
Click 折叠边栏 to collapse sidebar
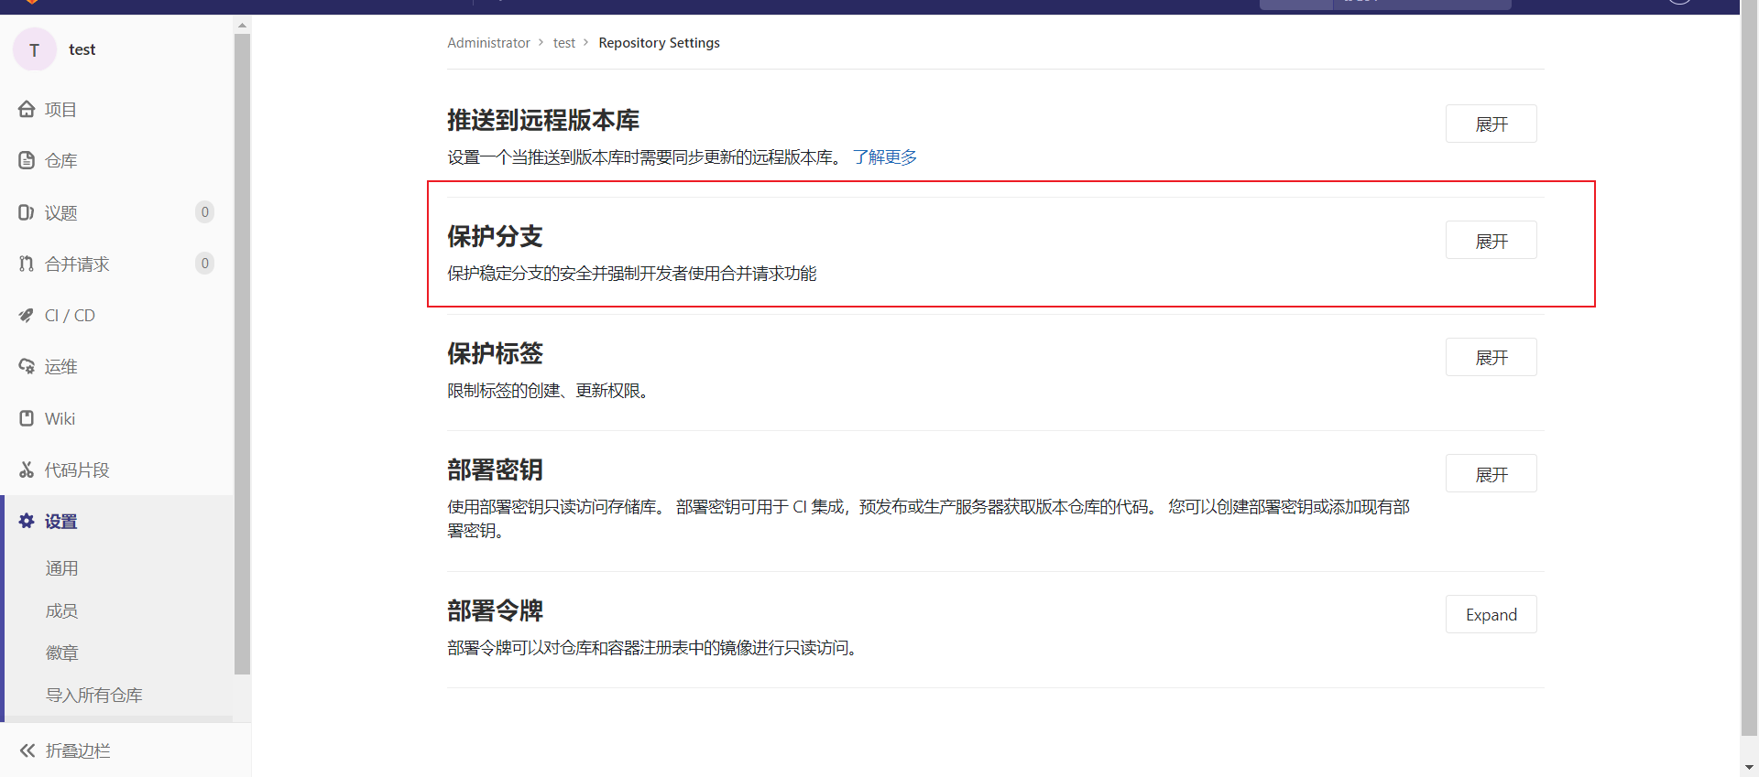[x=78, y=750]
